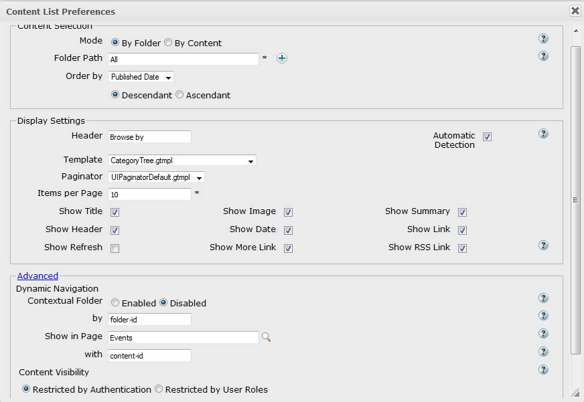Expand the Template CategoryTree.gtmpl dropdown
Screen dimensions: 584x402
[182, 161]
